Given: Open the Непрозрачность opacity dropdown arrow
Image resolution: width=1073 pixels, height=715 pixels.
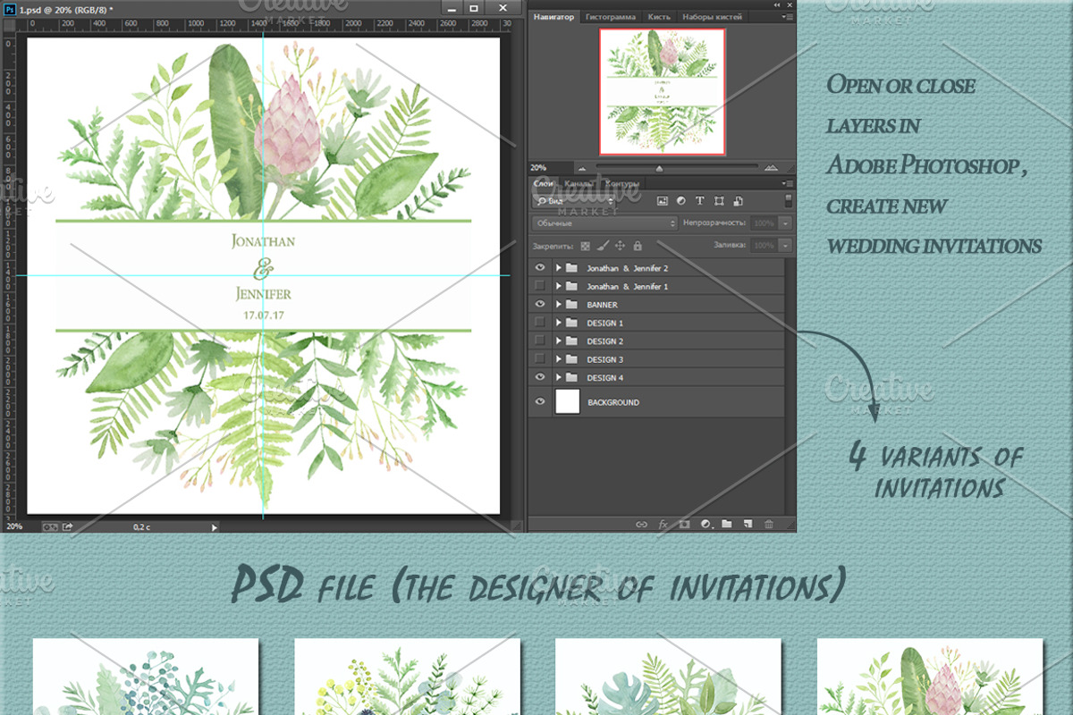Looking at the screenshot, I should point(785,223).
